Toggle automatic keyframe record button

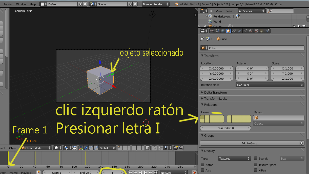(194, 172)
